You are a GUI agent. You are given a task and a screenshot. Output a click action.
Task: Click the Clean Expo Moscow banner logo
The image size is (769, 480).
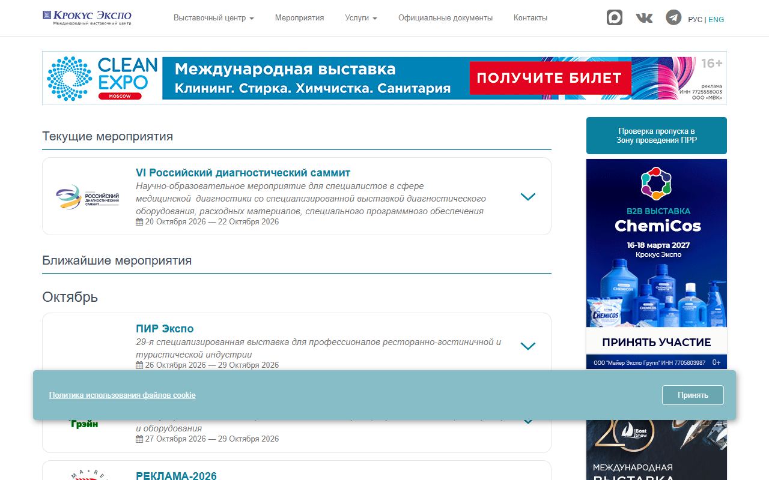[102, 78]
